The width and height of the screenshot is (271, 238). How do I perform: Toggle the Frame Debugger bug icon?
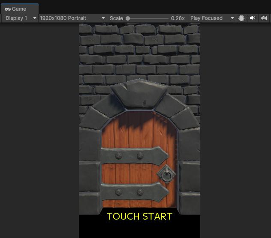coord(241,18)
